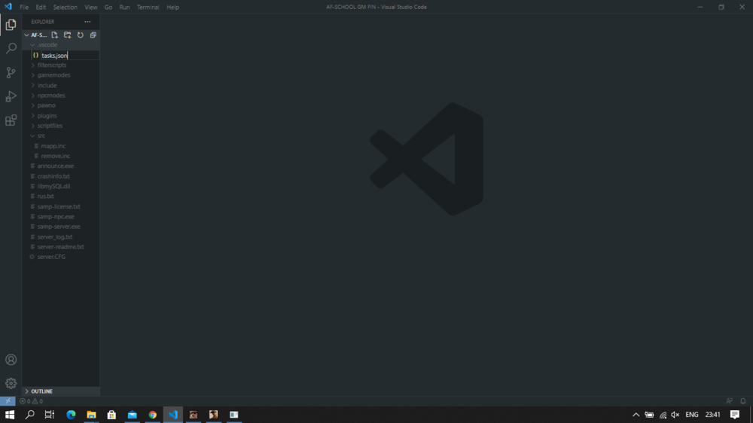Image resolution: width=753 pixels, height=423 pixels.
Task: Open the Go menu
Action: tap(108, 8)
